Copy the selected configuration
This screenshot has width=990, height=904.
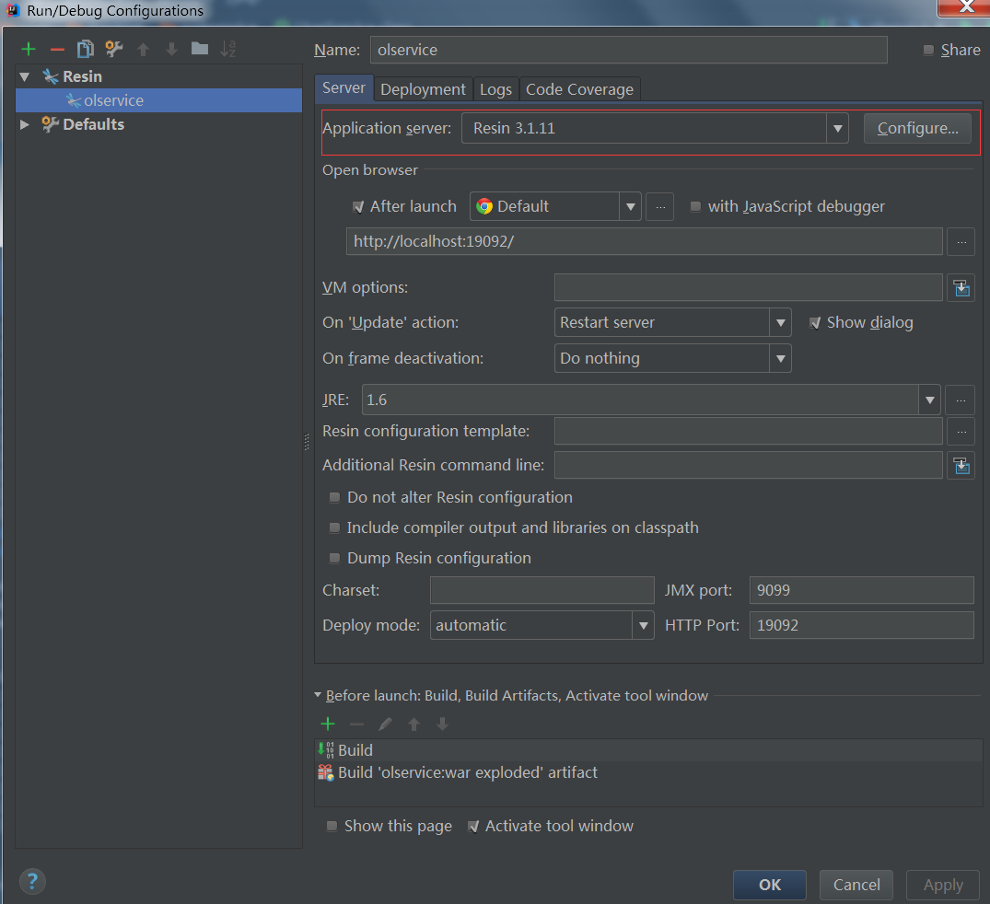[x=86, y=49]
